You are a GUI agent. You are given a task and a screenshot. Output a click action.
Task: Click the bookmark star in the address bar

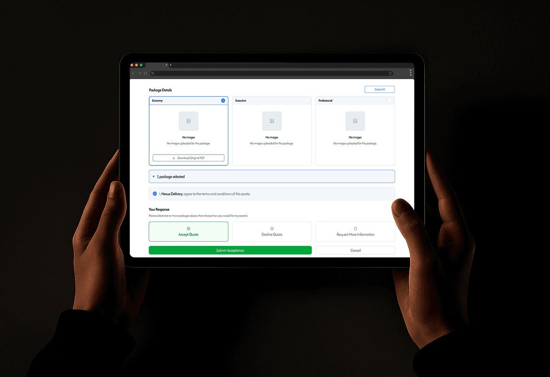(390, 73)
